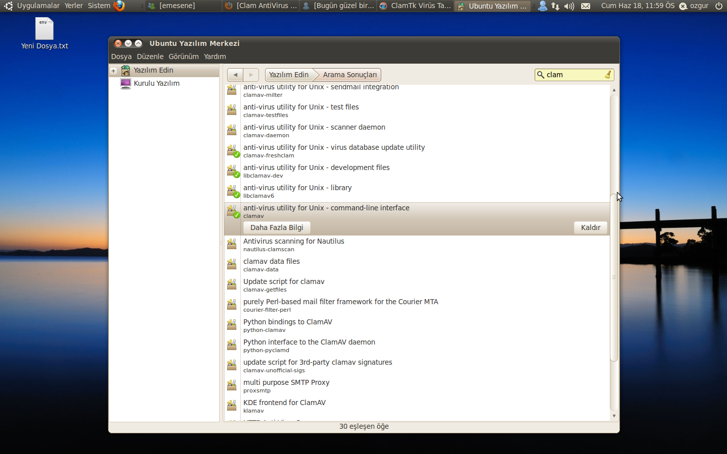
Task: Switch to ClamTk Virüs Ta... taskbar window
Action: pyautogui.click(x=415, y=6)
